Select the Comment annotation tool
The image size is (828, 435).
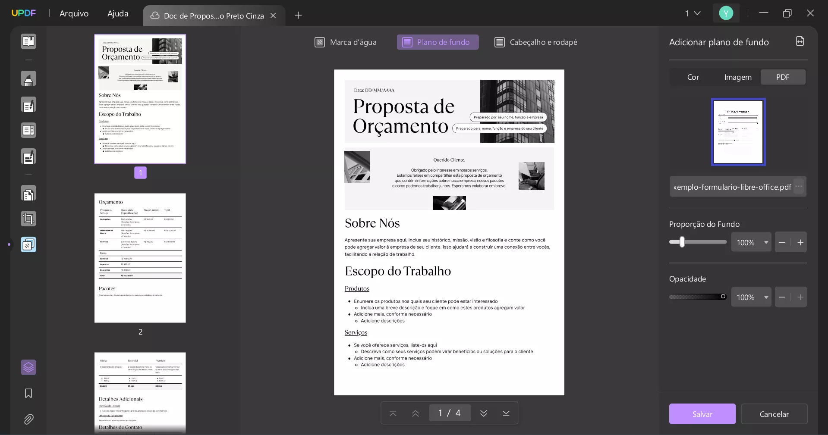[x=28, y=79]
